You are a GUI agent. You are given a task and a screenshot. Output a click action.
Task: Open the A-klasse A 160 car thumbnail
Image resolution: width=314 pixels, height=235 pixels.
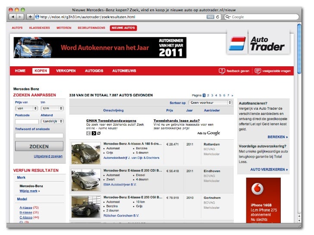86,153
